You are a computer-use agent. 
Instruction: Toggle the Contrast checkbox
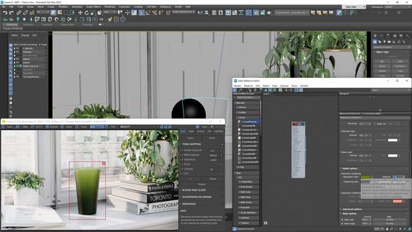tap(183, 169)
